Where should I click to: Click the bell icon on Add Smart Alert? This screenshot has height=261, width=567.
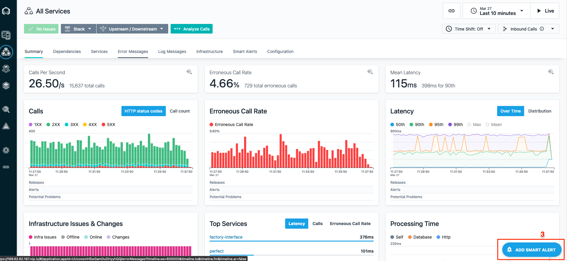509,250
